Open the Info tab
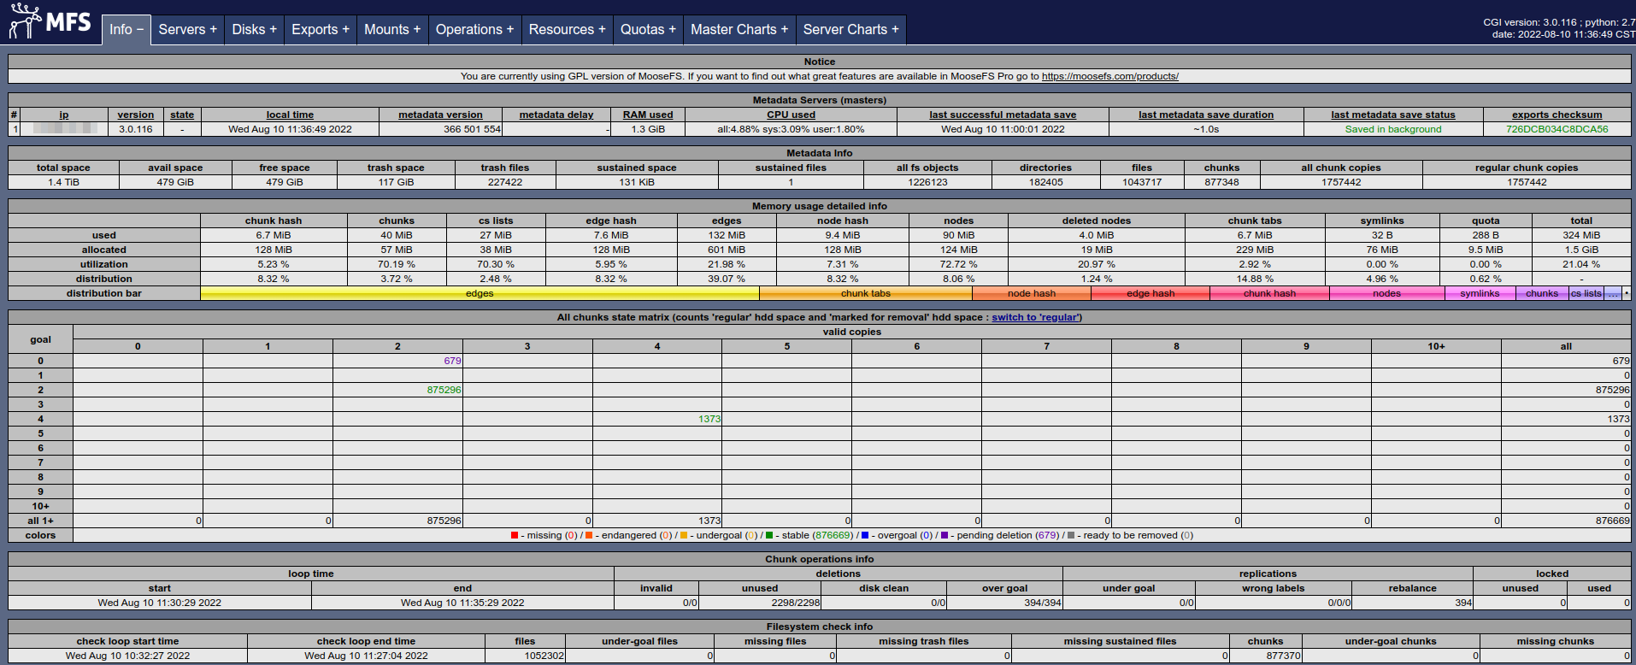This screenshot has height=665, width=1636. (127, 29)
